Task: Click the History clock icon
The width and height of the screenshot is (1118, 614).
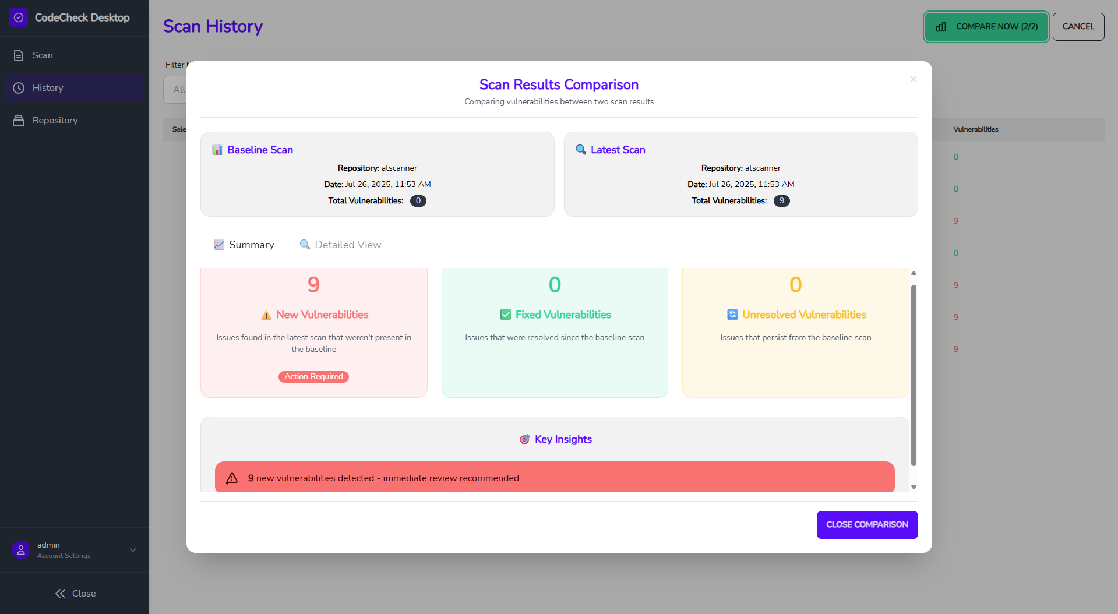Action: coord(19,88)
